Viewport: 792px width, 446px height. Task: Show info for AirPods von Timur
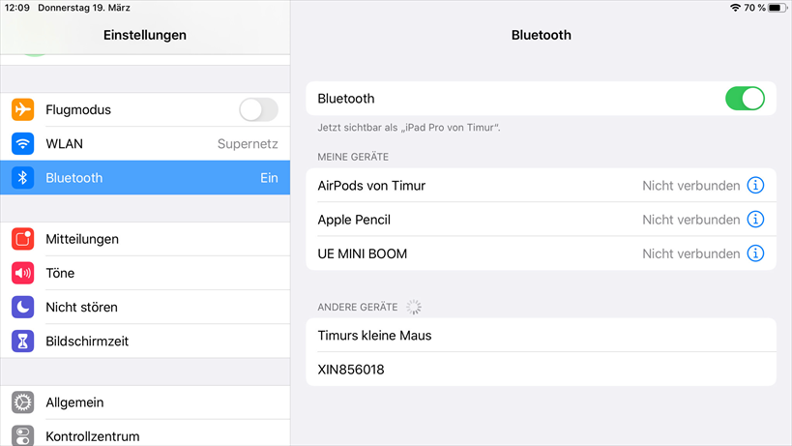[755, 186]
